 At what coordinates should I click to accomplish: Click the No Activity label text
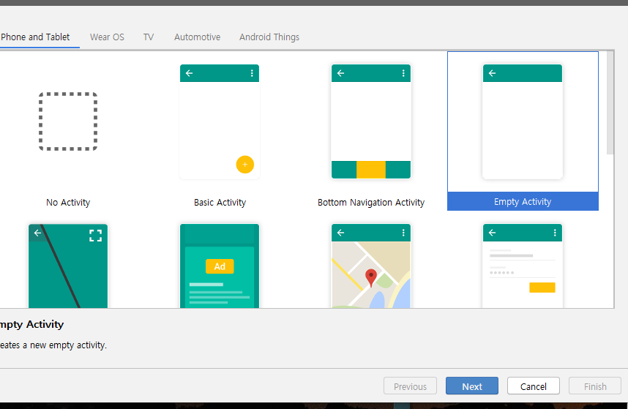click(x=68, y=203)
